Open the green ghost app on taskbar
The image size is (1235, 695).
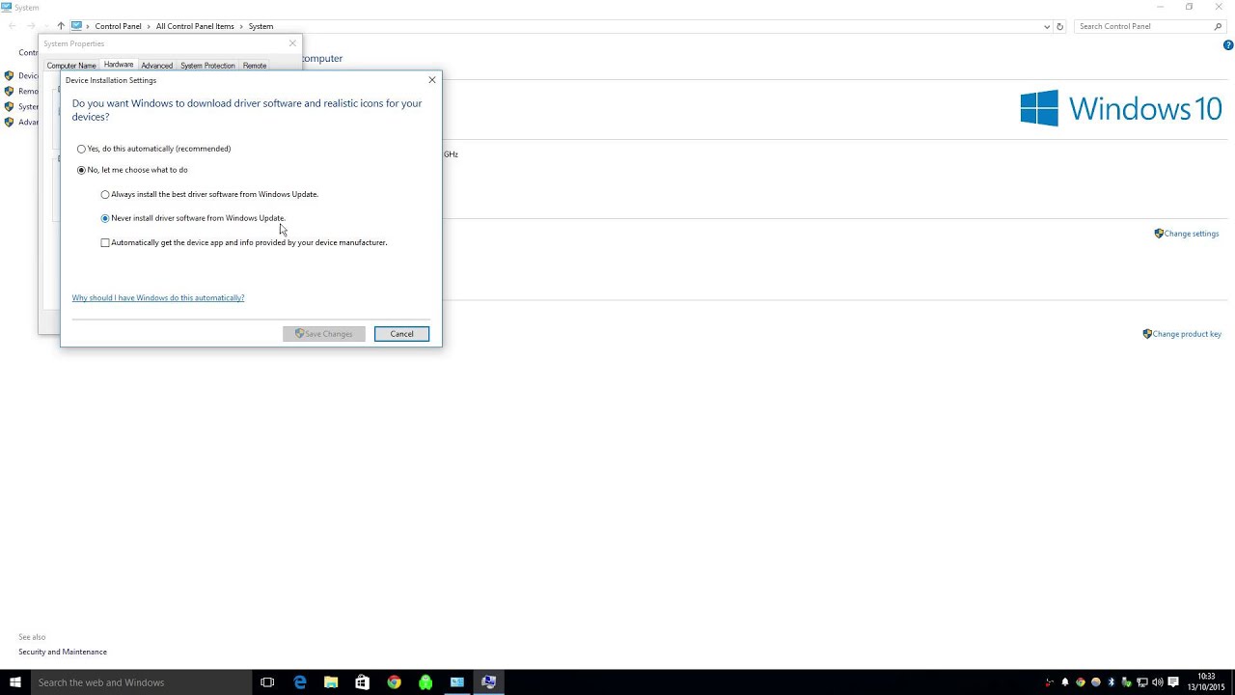425,682
